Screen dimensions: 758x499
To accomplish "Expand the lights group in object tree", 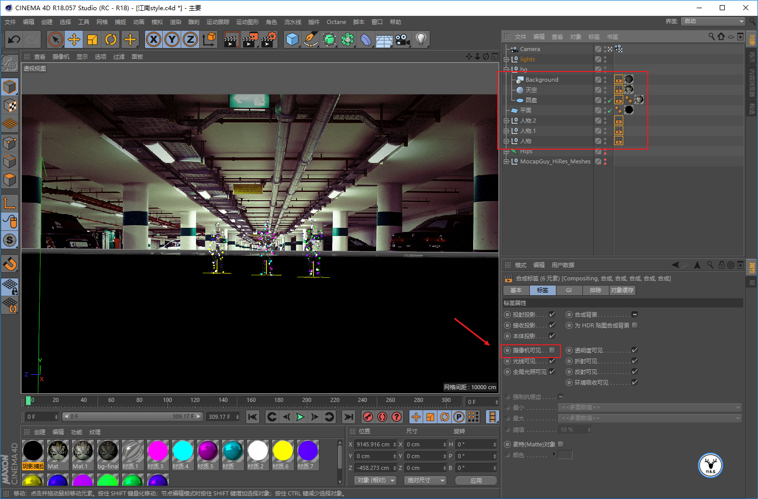I will (506, 59).
